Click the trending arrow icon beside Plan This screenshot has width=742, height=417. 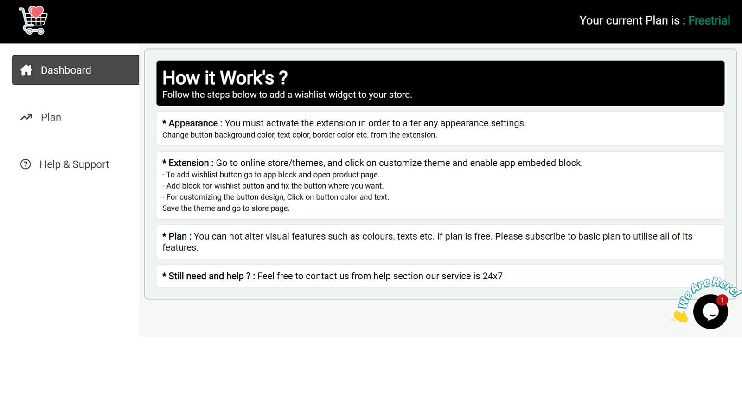click(26, 117)
